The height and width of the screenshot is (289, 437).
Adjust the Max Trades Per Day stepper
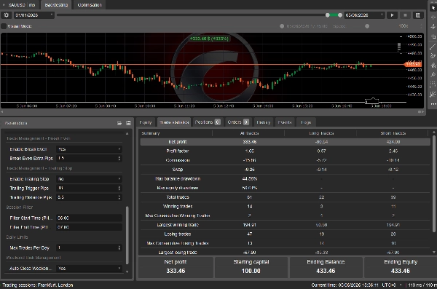119,248
